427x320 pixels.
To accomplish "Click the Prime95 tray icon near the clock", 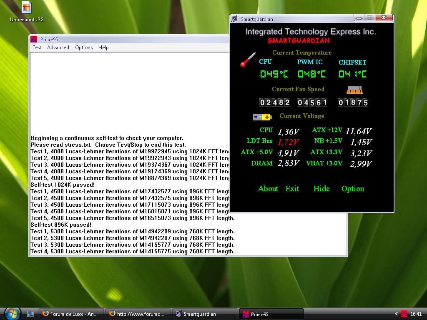I will click(x=404, y=314).
